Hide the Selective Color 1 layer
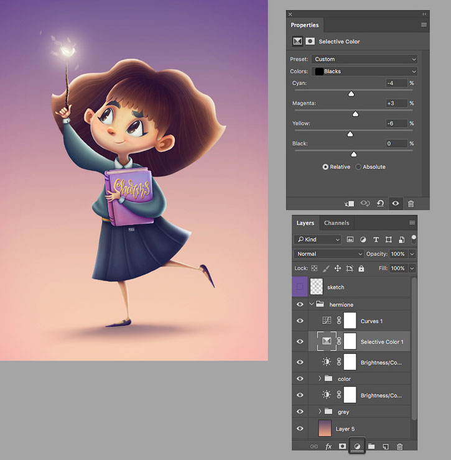 pos(300,341)
